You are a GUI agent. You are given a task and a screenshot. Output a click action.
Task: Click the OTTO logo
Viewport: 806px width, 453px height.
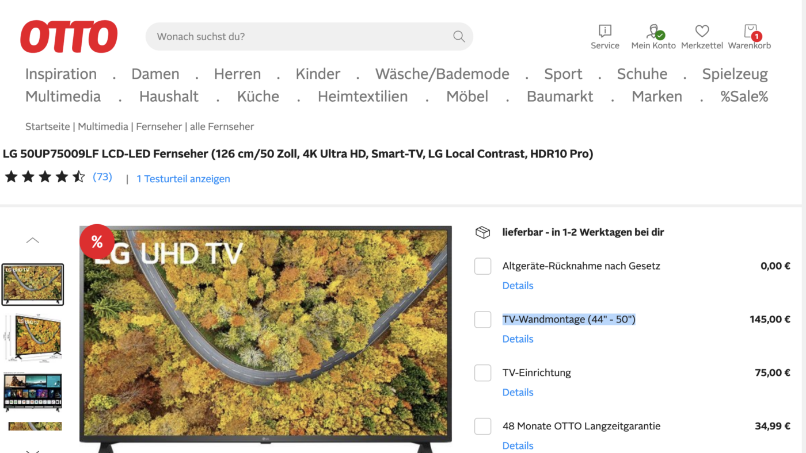[69, 36]
